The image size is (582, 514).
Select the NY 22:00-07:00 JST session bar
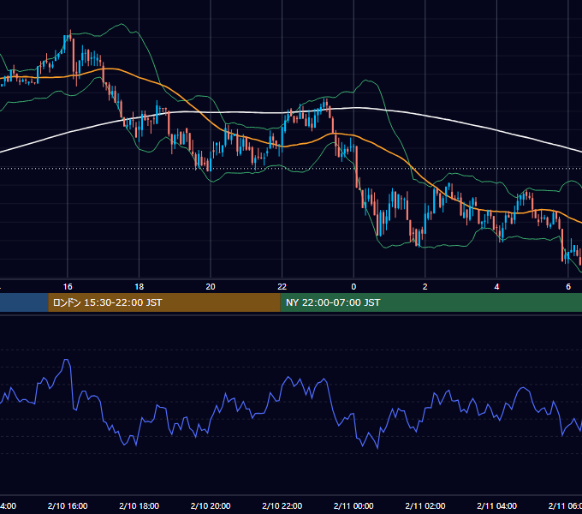(x=431, y=302)
